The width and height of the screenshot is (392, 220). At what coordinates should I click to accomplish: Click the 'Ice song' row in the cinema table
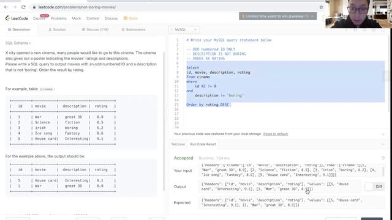[x=62, y=133]
